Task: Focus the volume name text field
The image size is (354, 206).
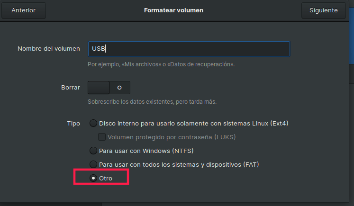Action: click(189, 49)
